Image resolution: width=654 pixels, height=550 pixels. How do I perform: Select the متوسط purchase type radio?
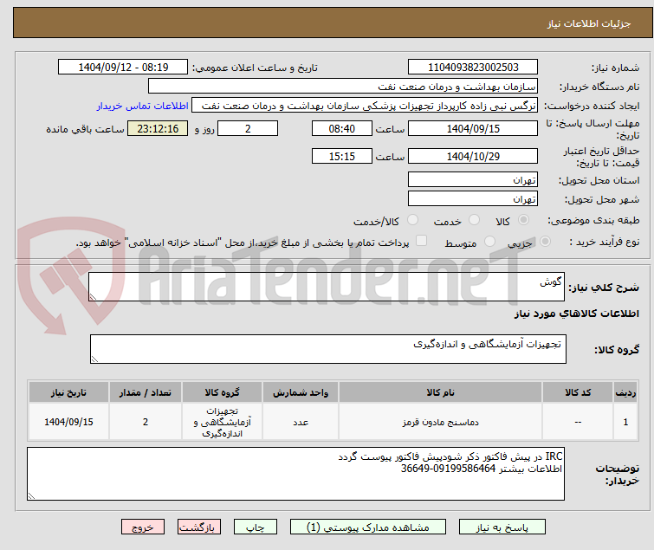tap(489, 242)
